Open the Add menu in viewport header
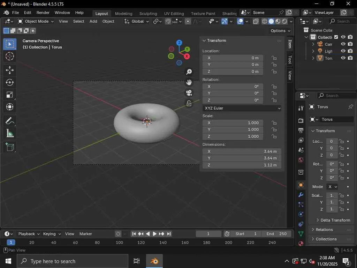The image size is (357, 268). [x=93, y=21]
